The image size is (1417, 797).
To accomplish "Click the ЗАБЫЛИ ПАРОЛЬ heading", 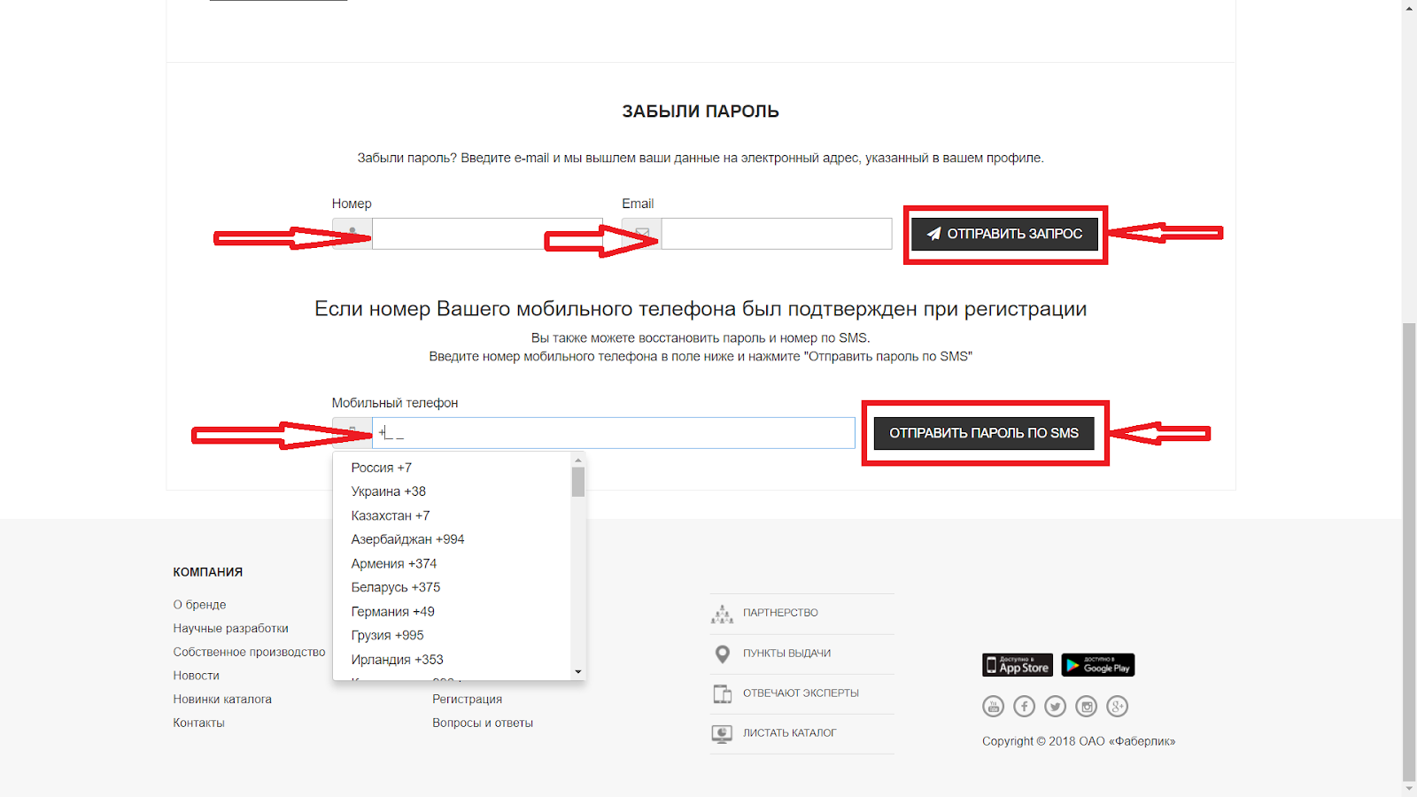I will click(x=701, y=112).
